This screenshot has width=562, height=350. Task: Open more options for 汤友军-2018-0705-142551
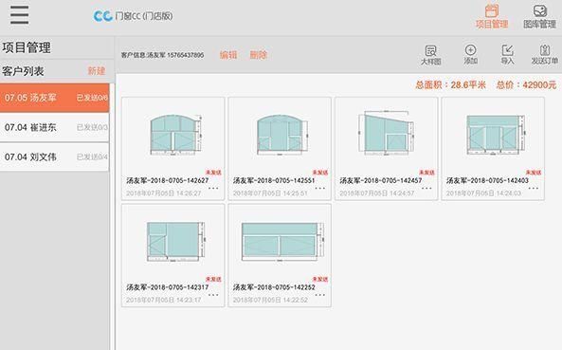tap(320, 188)
